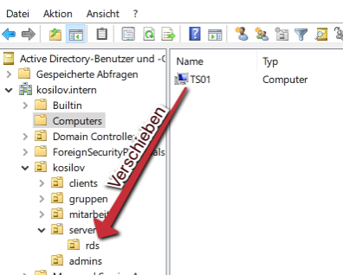Image resolution: width=343 pixels, height=275 pixels.
Task: Create a new user with user icon
Action: pyautogui.click(x=242, y=34)
